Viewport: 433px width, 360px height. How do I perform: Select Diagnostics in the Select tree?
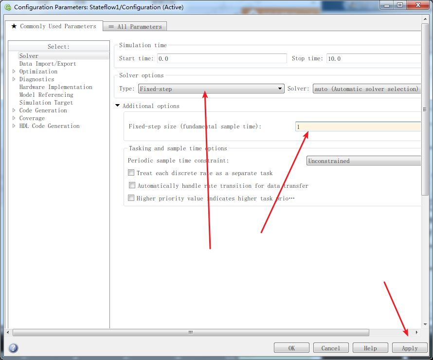[x=36, y=79]
